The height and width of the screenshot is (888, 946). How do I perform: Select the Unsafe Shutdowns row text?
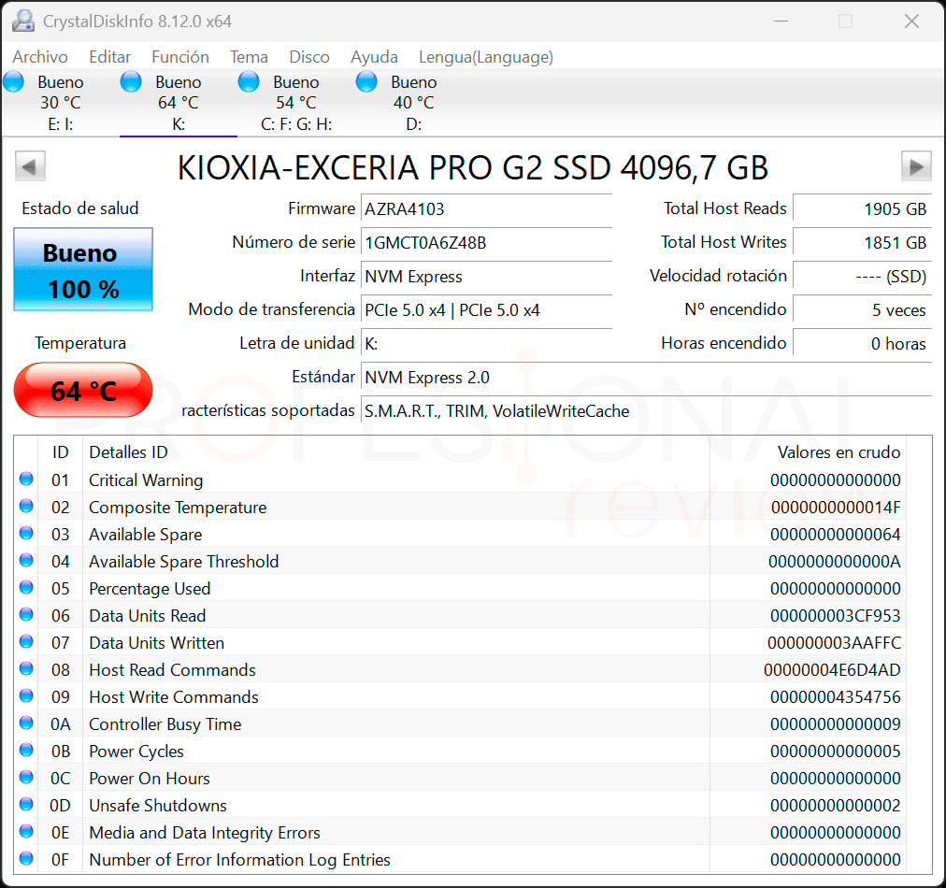coord(158,806)
